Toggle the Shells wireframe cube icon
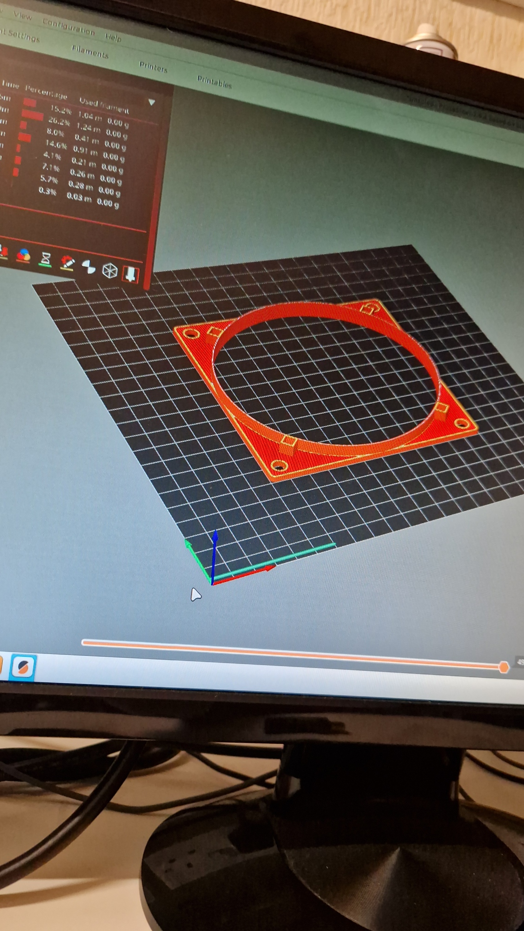524x931 pixels. pos(109,270)
